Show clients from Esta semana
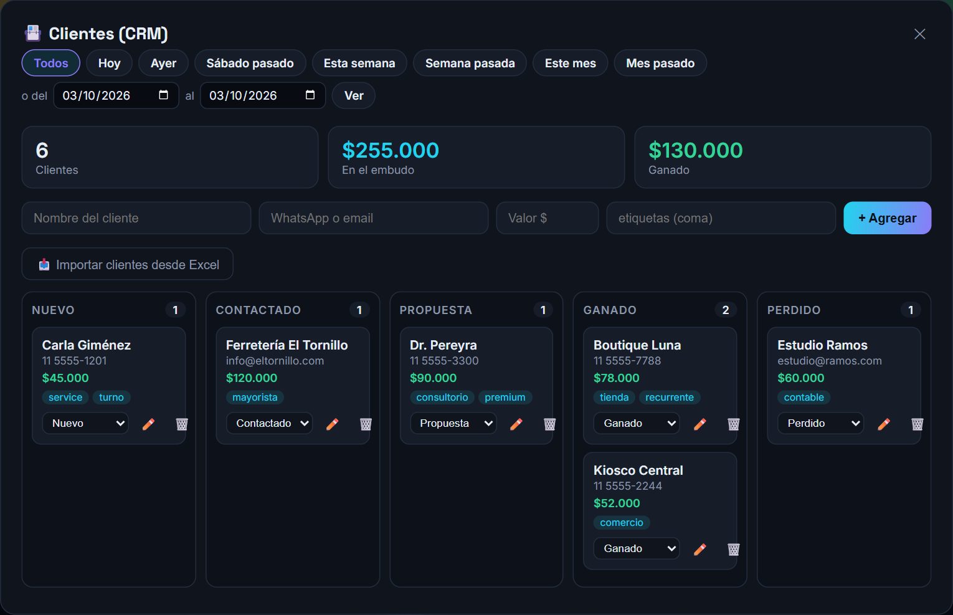This screenshot has height=615, width=953. coord(359,63)
